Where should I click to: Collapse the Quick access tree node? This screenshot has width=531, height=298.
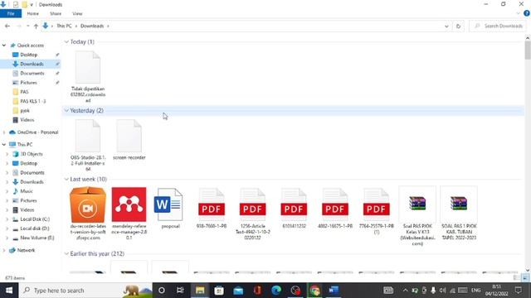click(x=4, y=46)
